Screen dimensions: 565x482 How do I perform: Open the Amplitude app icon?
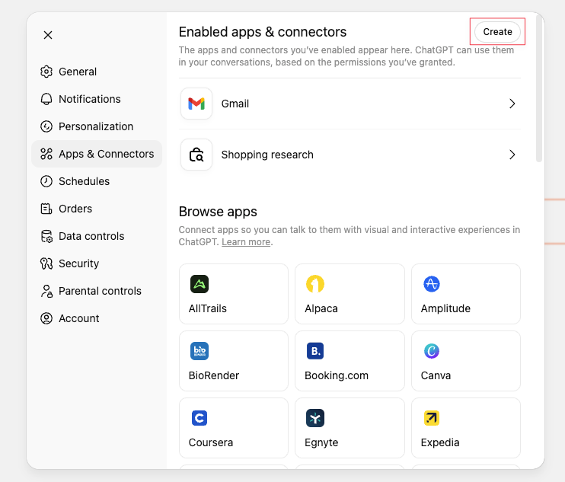(x=432, y=284)
